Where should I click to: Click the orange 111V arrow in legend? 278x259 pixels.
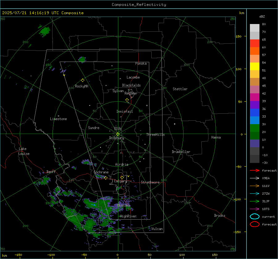tap(255, 186)
